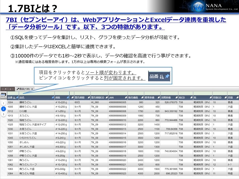This screenshot has width=239, height=179.
Task: Sort by 標準原価 column header
Action: tap(149, 97)
